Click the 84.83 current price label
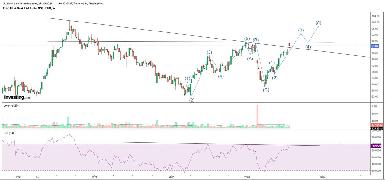 coord(374,46)
